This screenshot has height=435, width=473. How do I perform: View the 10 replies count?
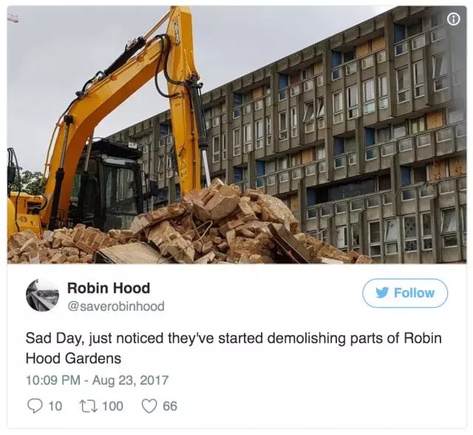coord(55,406)
